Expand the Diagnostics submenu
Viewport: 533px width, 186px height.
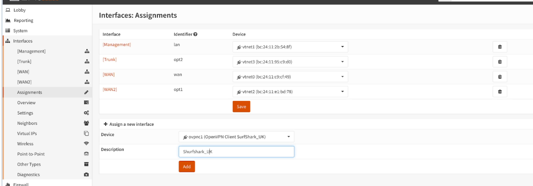tap(28, 175)
